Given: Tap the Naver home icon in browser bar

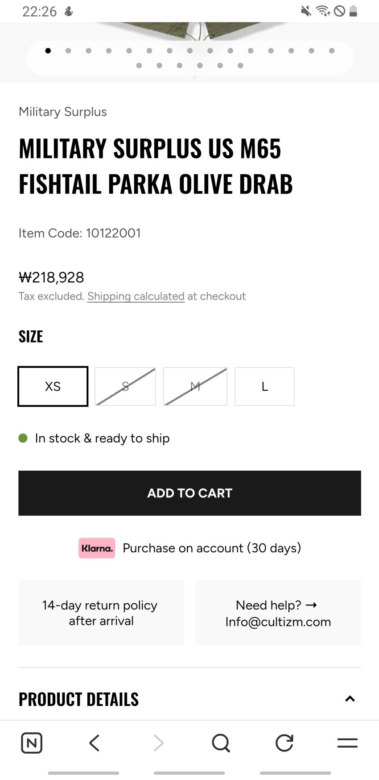Looking at the screenshot, I should [32, 743].
